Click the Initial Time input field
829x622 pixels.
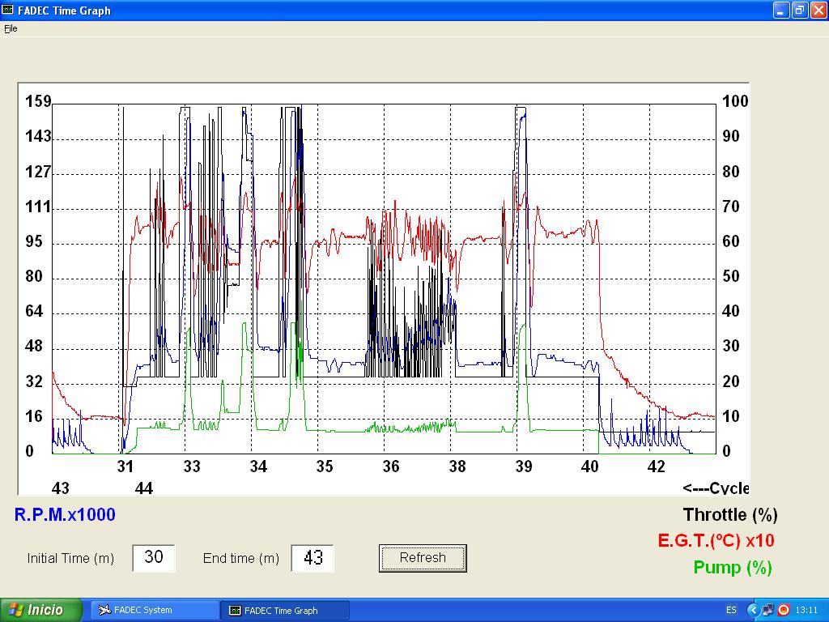(154, 558)
